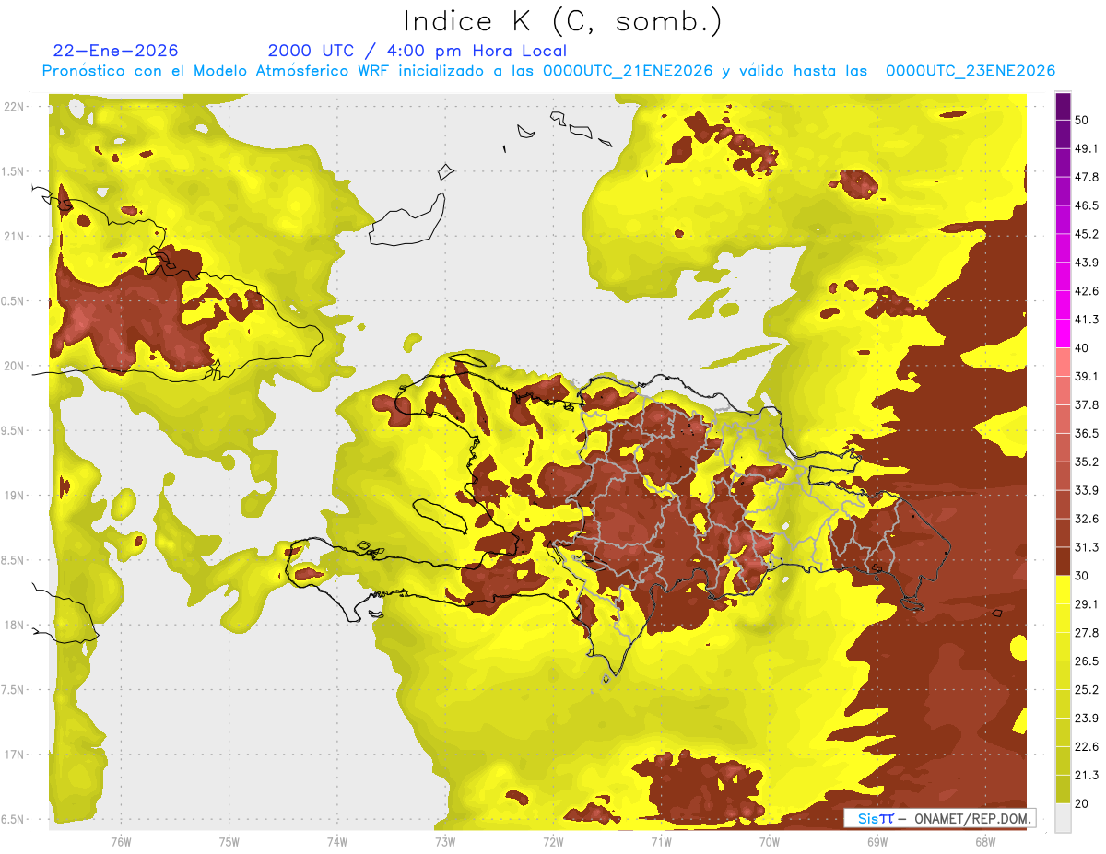Click the 74W longitude label
The width and height of the screenshot is (1106, 854).
click(x=337, y=841)
